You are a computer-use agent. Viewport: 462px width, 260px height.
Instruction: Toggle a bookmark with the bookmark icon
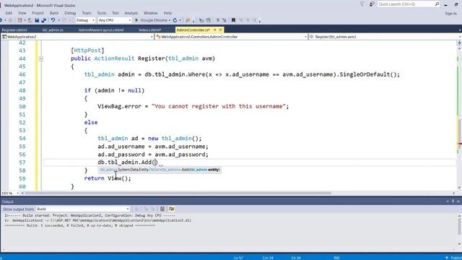pos(233,20)
